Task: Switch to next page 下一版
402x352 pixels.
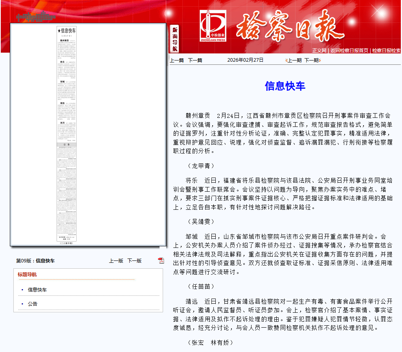Action: click(135, 261)
